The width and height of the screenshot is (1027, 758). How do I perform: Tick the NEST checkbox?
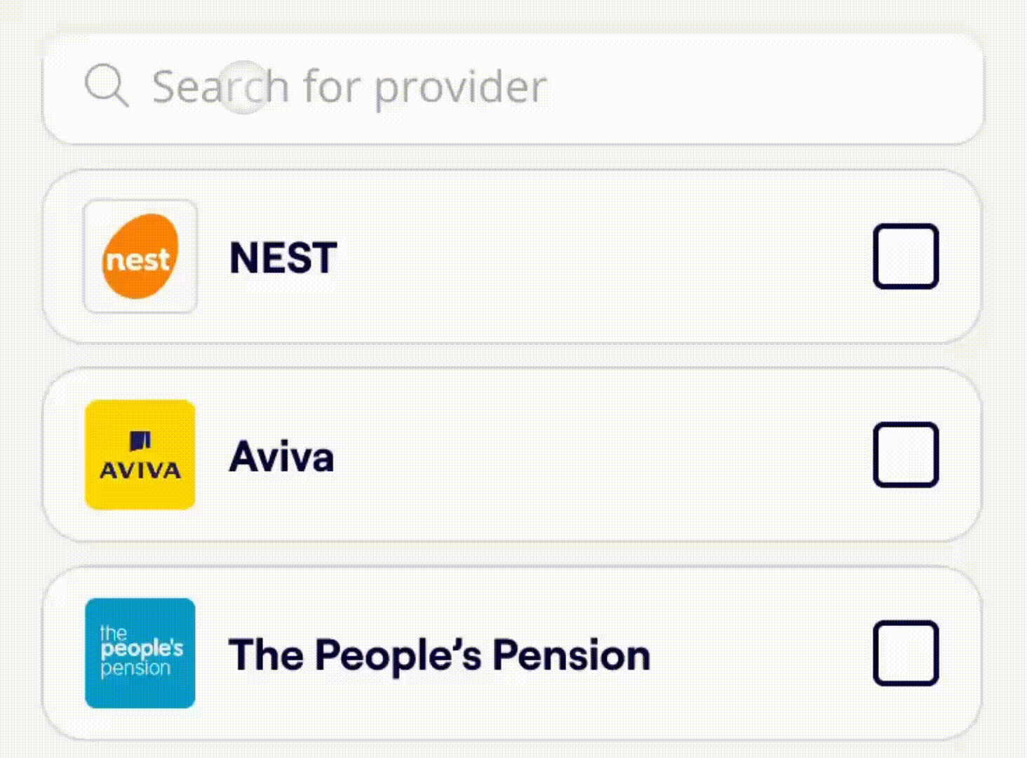[x=906, y=256]
